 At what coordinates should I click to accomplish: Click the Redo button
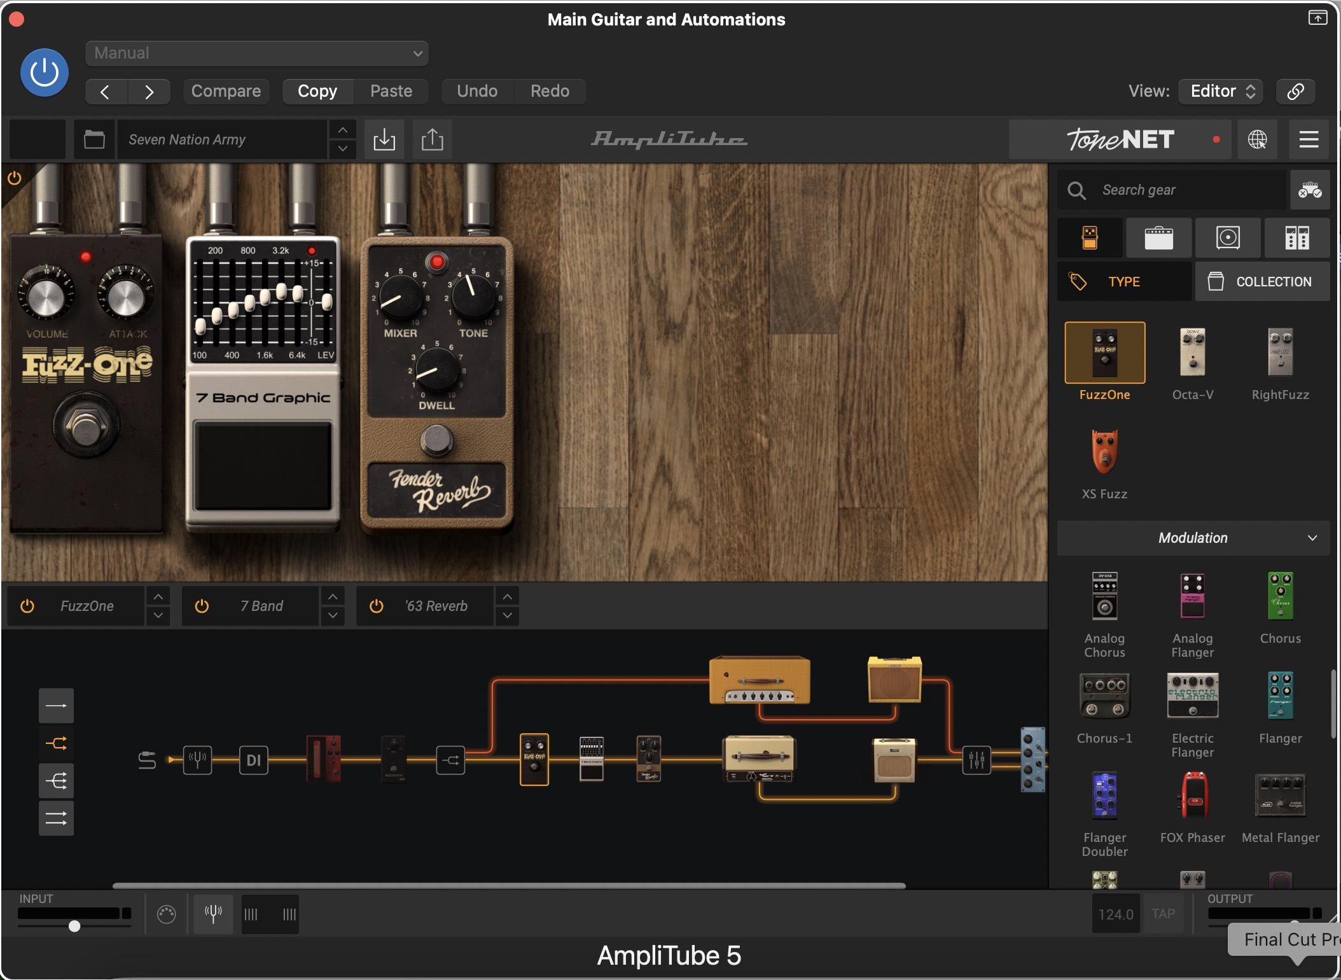550,92
